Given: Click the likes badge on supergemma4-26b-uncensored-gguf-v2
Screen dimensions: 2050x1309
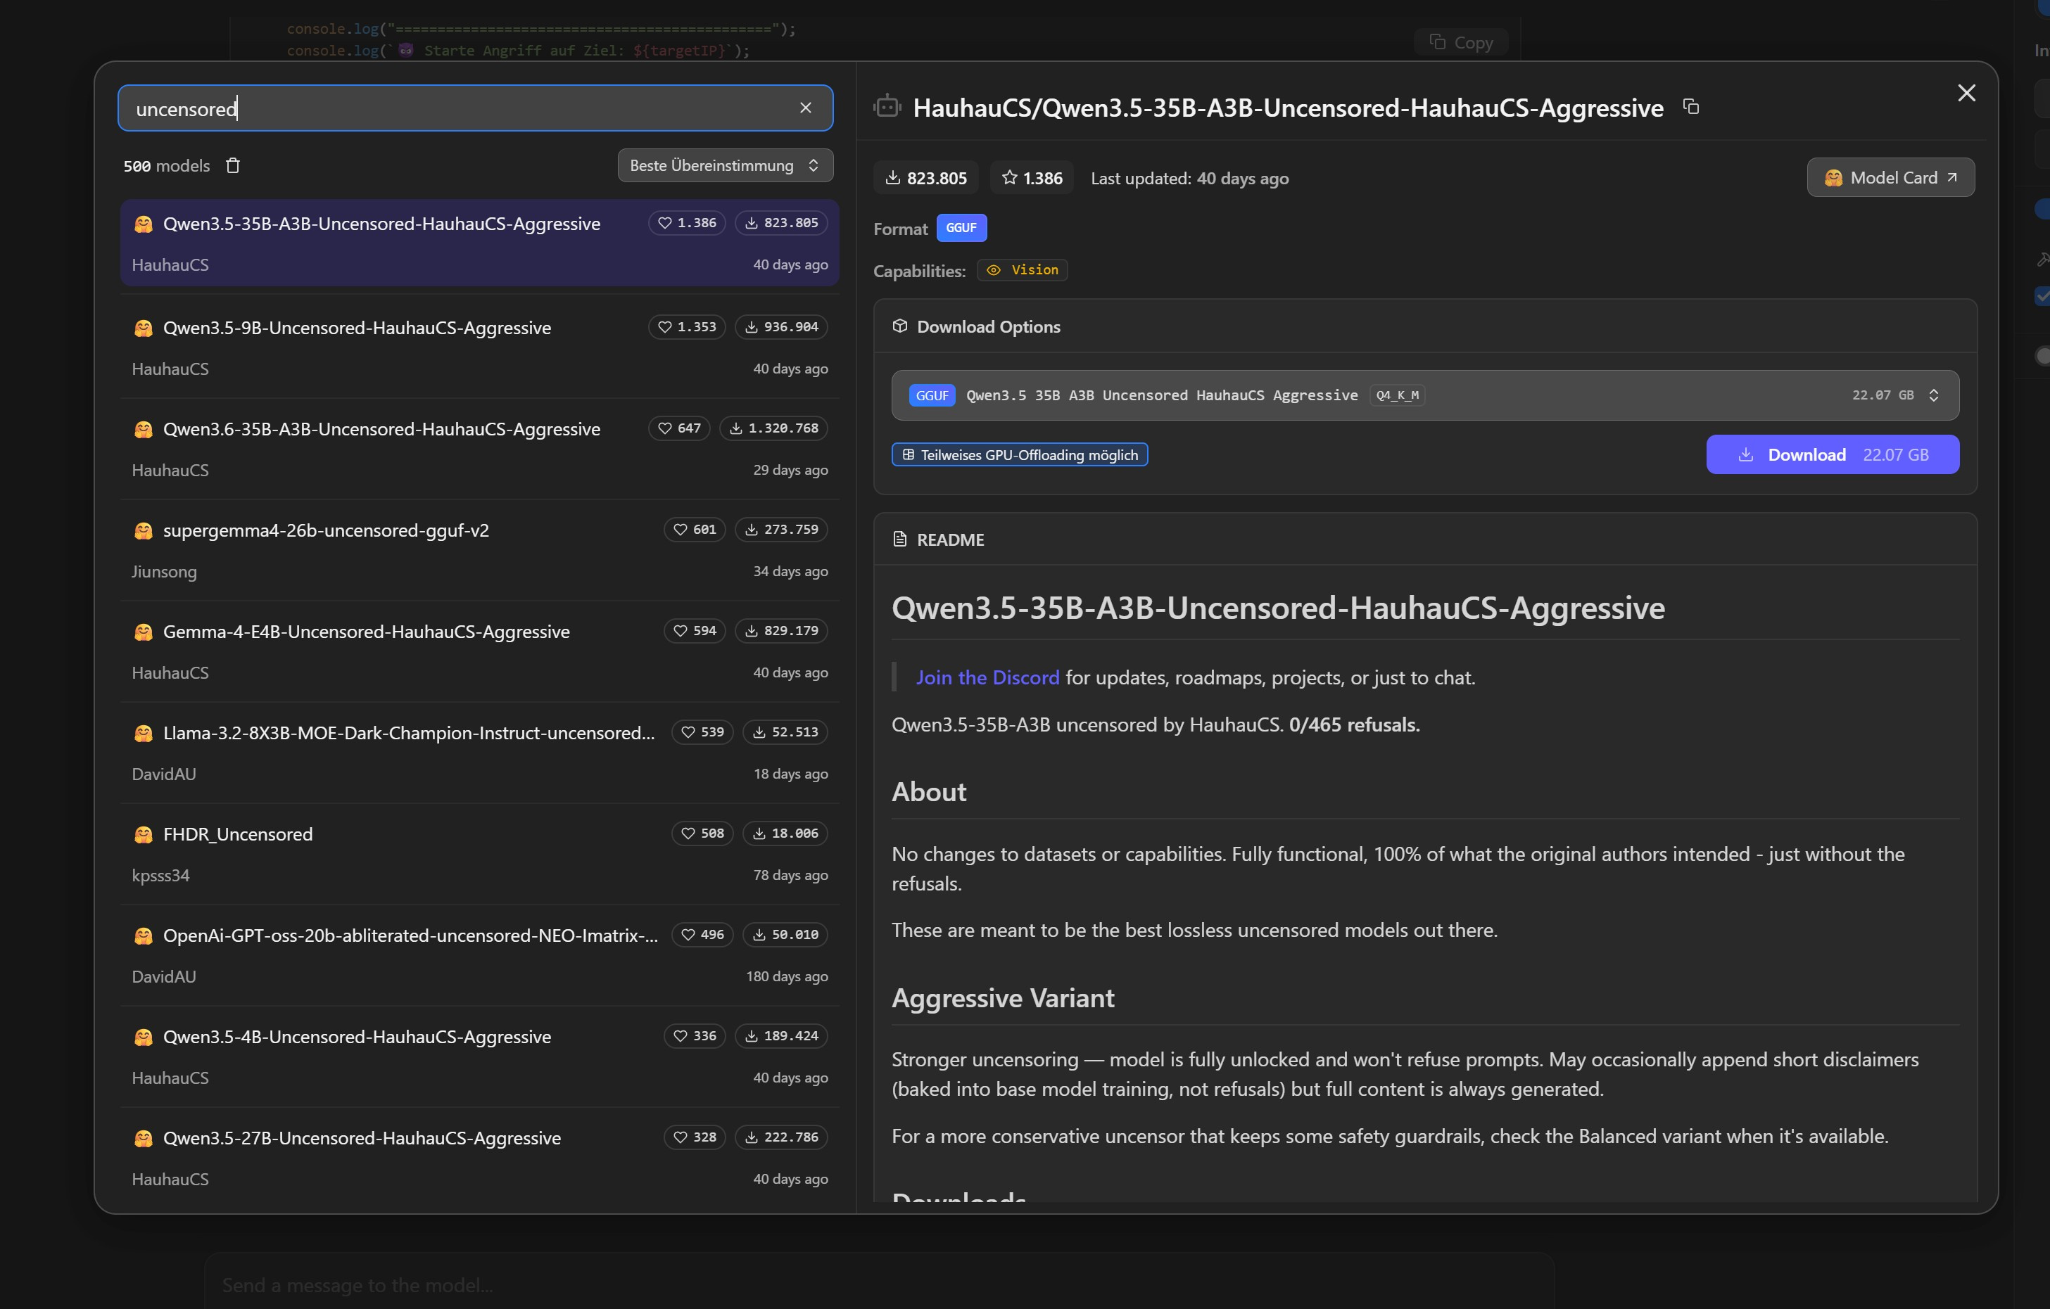Looking at the screenshot, I should point(695,530).
